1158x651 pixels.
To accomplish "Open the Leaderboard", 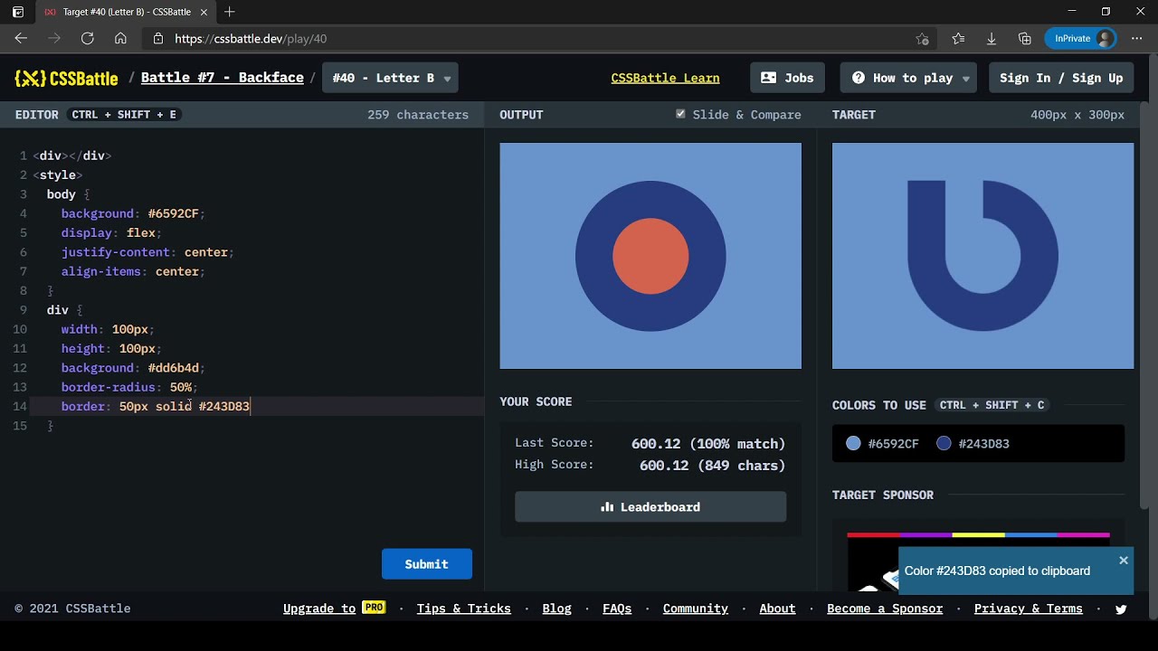I will 650,507.
